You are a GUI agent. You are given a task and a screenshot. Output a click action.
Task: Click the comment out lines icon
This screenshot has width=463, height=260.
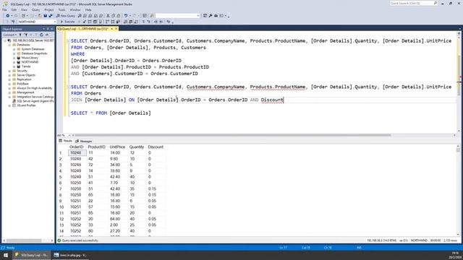click(x=143, y=22)
